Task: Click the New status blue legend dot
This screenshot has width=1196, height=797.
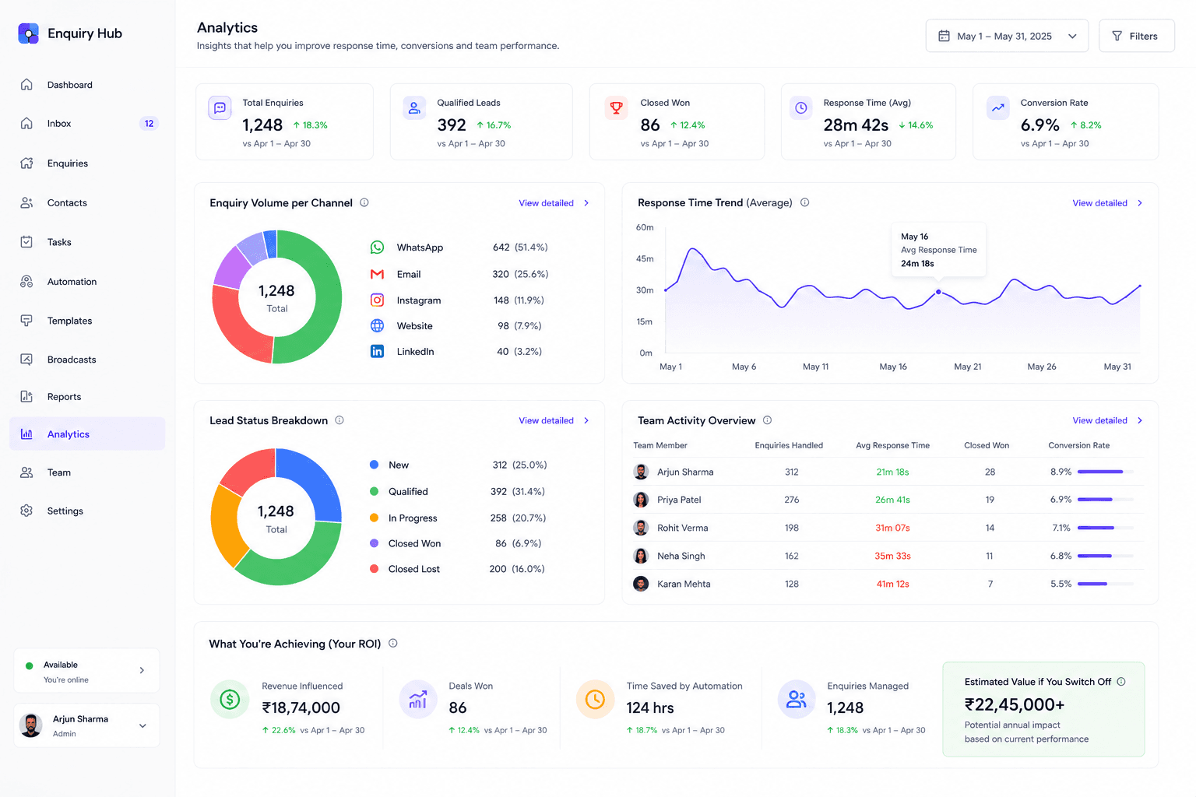Action: [374, 465]
